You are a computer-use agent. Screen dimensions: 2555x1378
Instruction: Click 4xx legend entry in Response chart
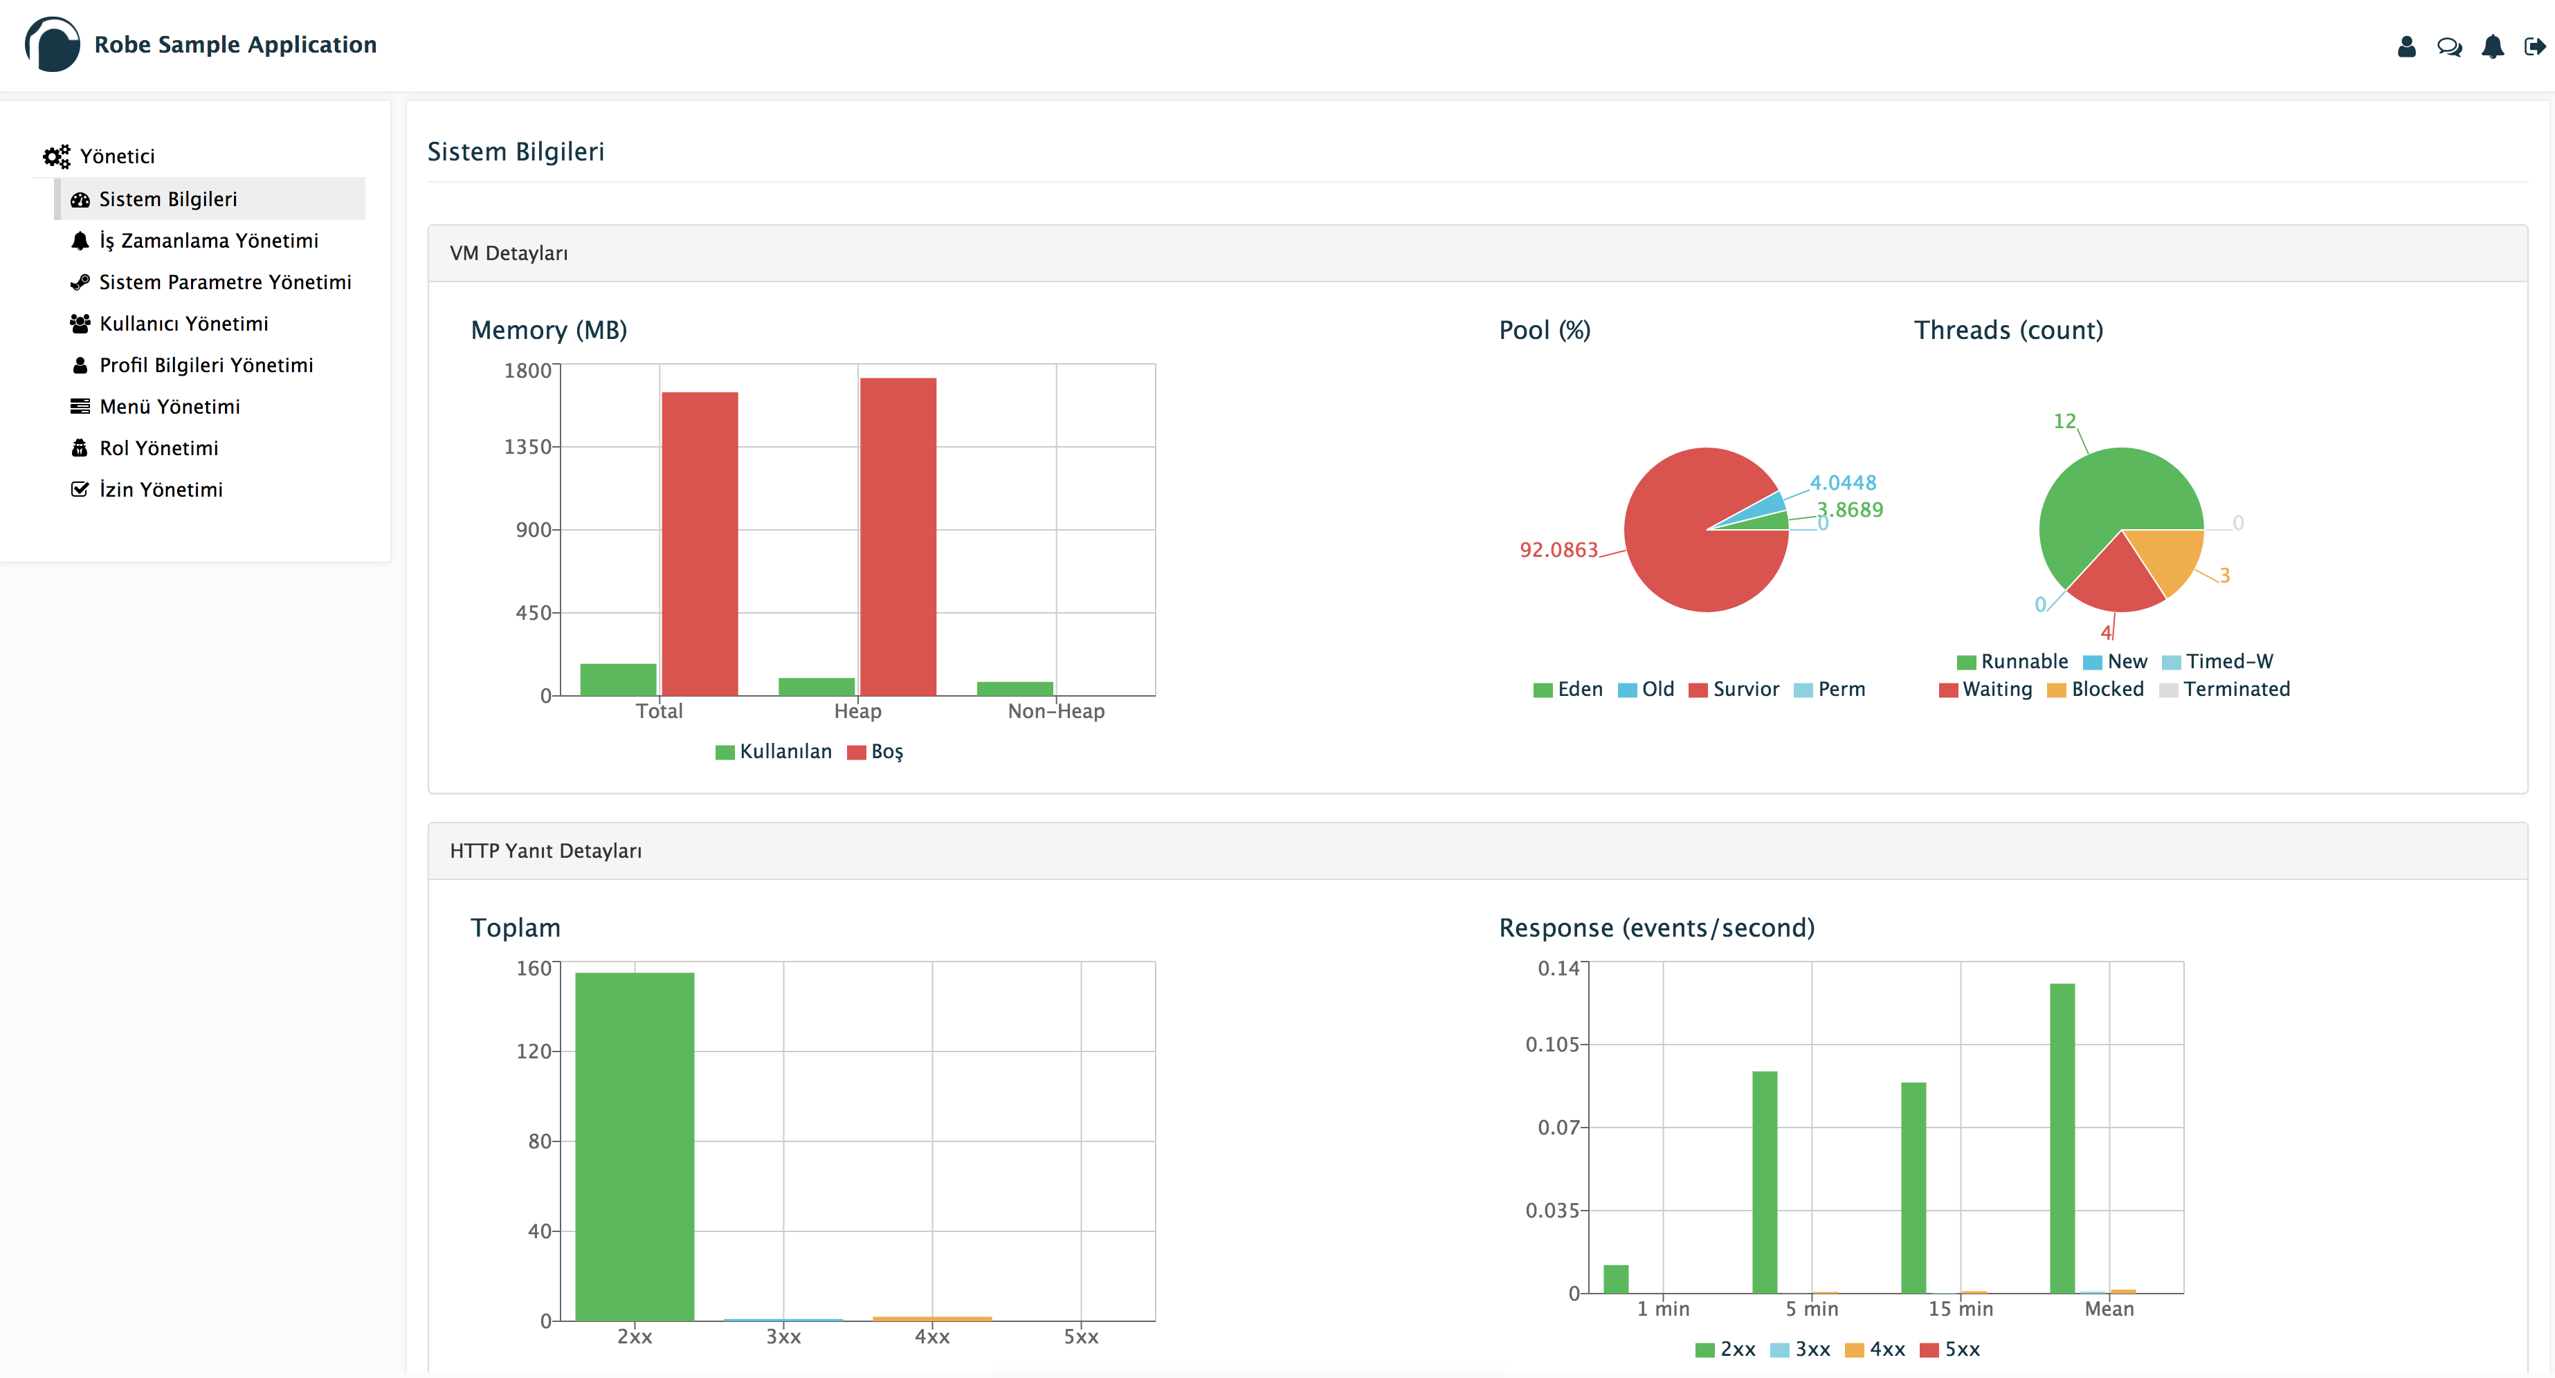click(x=1875, y=1350)
